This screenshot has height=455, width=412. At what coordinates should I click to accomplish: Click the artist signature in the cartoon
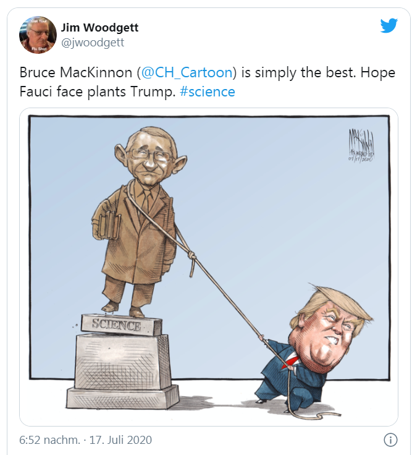361,145
